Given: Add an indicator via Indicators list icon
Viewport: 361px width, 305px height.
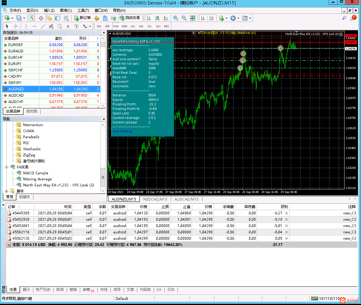Looking at the screenshot, I should click(221, 18).
